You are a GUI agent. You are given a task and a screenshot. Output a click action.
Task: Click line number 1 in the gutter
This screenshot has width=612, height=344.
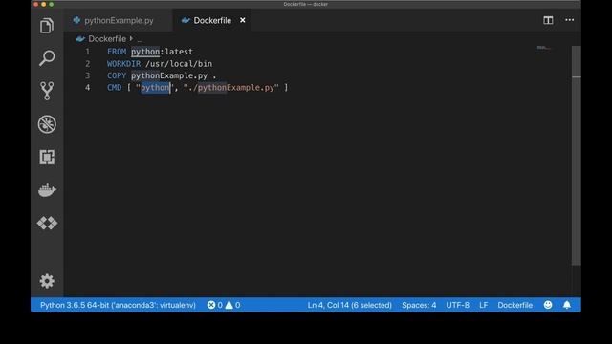(87, 52)
